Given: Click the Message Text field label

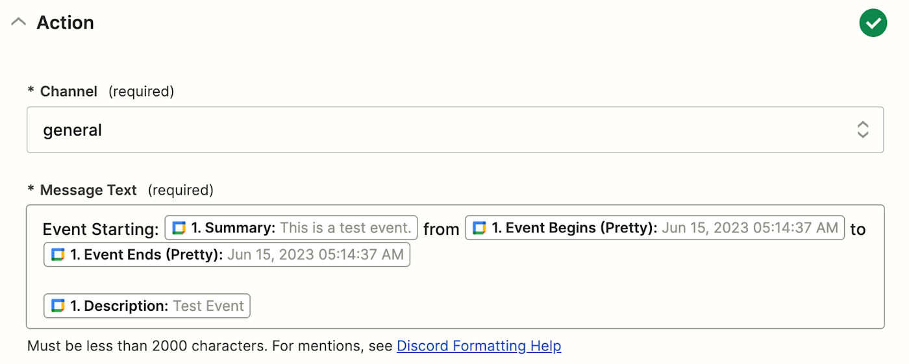Looking at the screenshot, I should (x=88, y=190).
